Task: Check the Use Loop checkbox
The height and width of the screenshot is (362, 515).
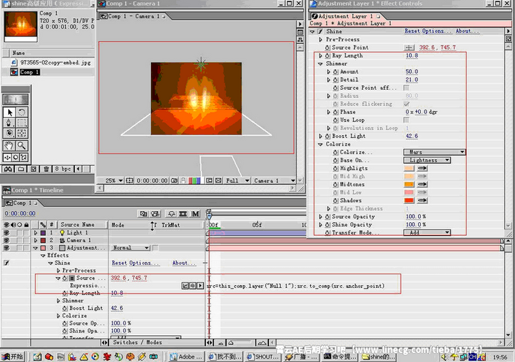Action: tap(407, 120)
